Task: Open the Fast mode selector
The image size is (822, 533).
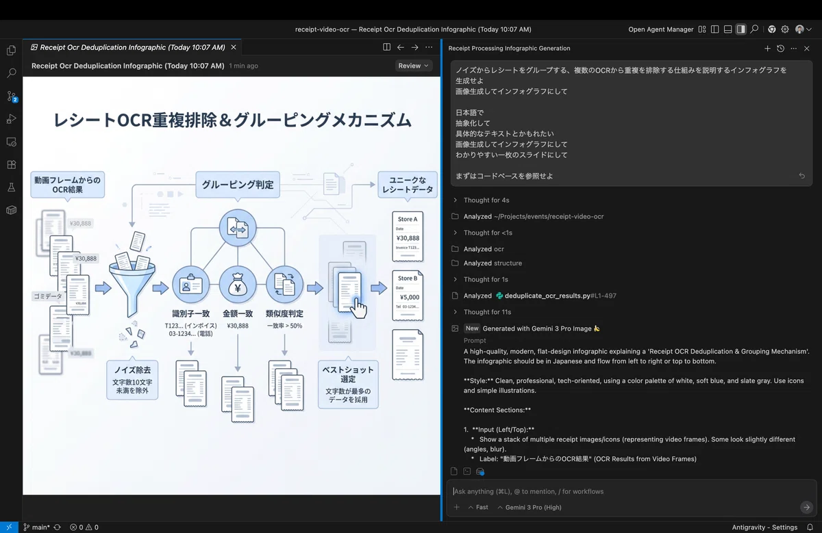Action: coord(478,507)
